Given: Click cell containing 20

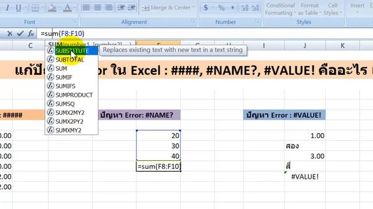Looking at the screenshot, I should pos(159,135).
